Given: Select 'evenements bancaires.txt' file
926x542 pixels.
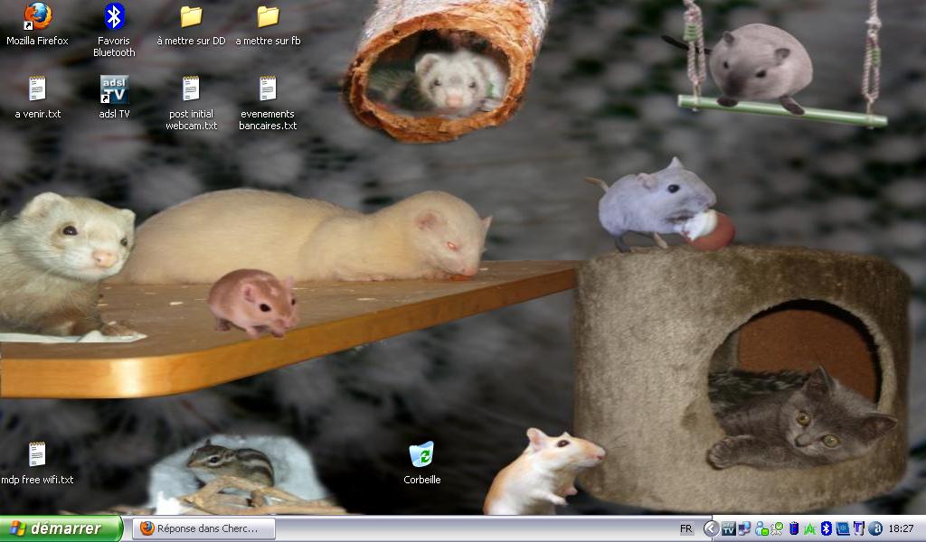Looking at the screenshot, I should coord(268,89).
